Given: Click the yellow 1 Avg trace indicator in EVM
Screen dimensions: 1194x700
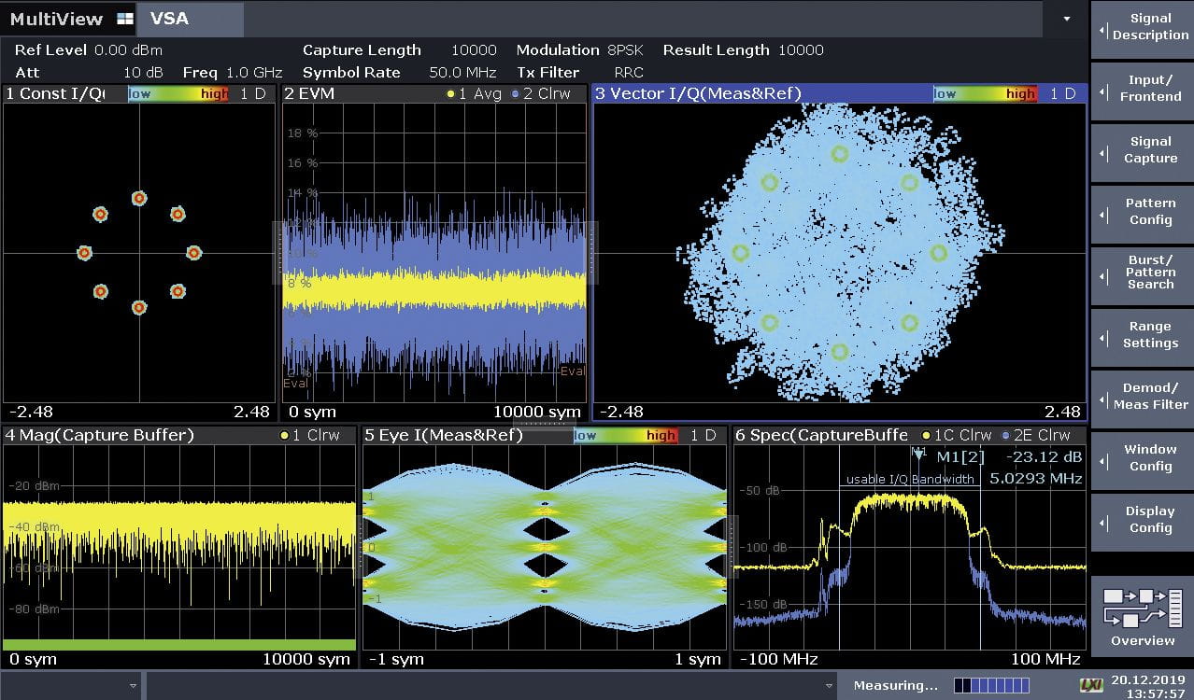Looking at the screenshot, I should tap(451, 93).
